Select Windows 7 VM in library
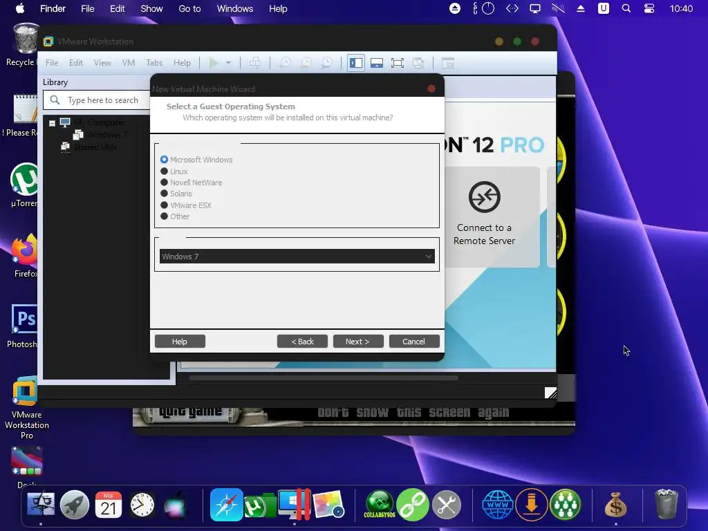708x531 pixels. click(x=101, y=135)
